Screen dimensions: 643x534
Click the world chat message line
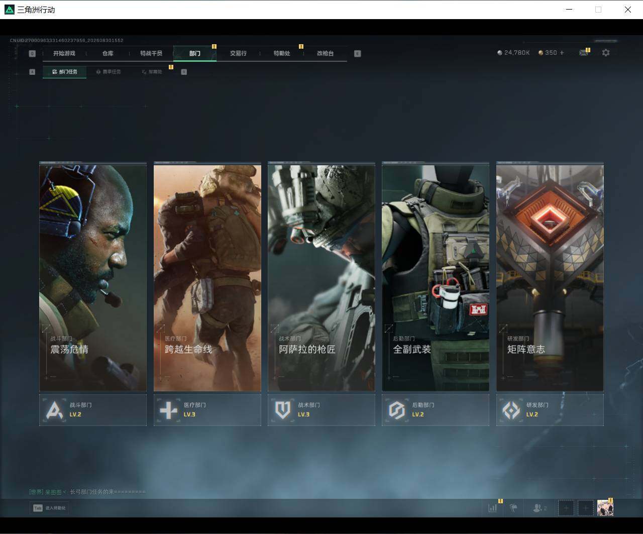click(87, 492)
